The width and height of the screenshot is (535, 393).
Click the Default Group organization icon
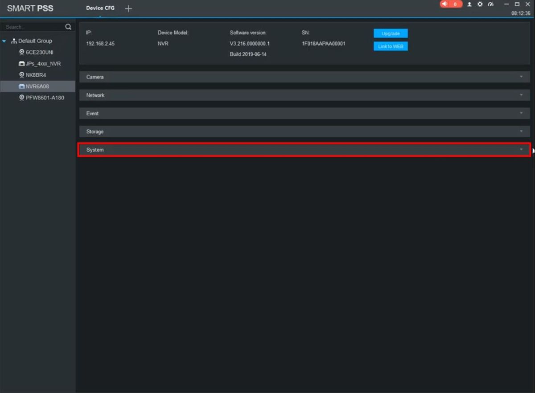[x=14, y=41]
